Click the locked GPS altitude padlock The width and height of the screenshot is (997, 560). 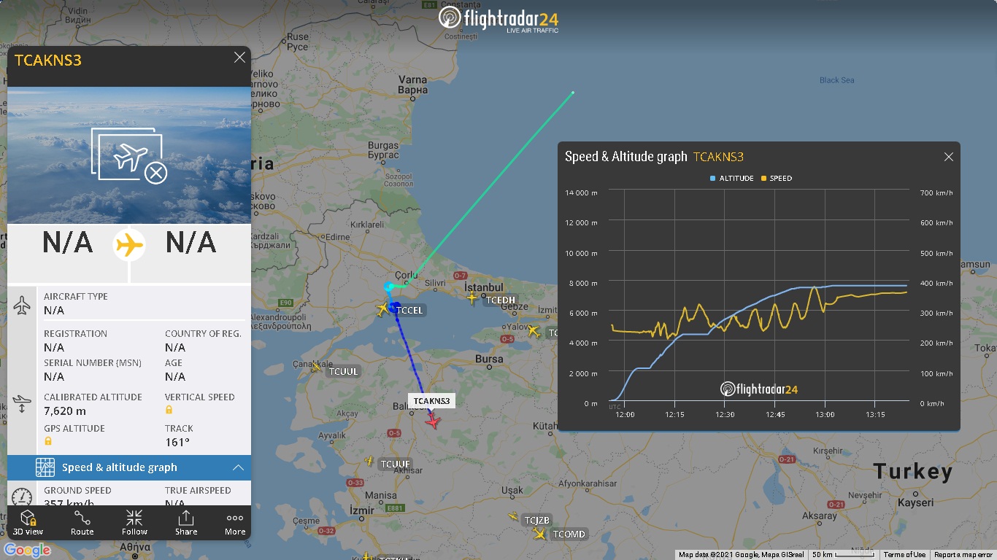48,441
